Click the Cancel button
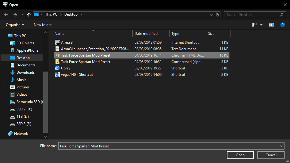Image resolution: width=290 pixels, height=163 pixels. [x=271, y=155]
